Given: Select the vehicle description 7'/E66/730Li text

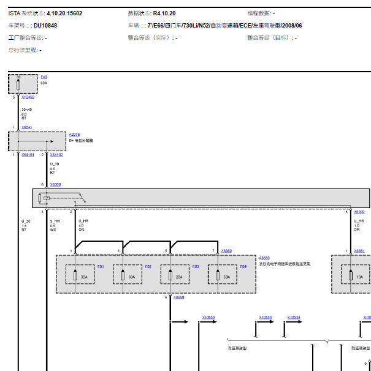Looking at the screenshot, I should pos(224,26).
